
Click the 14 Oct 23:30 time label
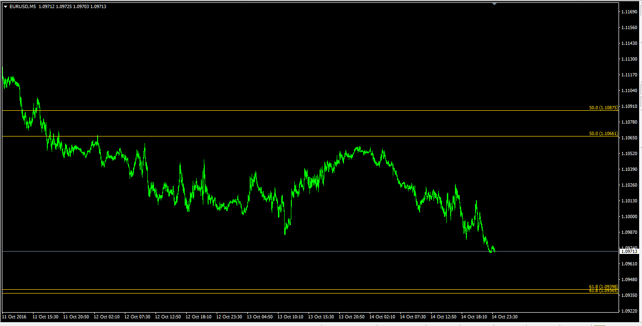point(505,316)
